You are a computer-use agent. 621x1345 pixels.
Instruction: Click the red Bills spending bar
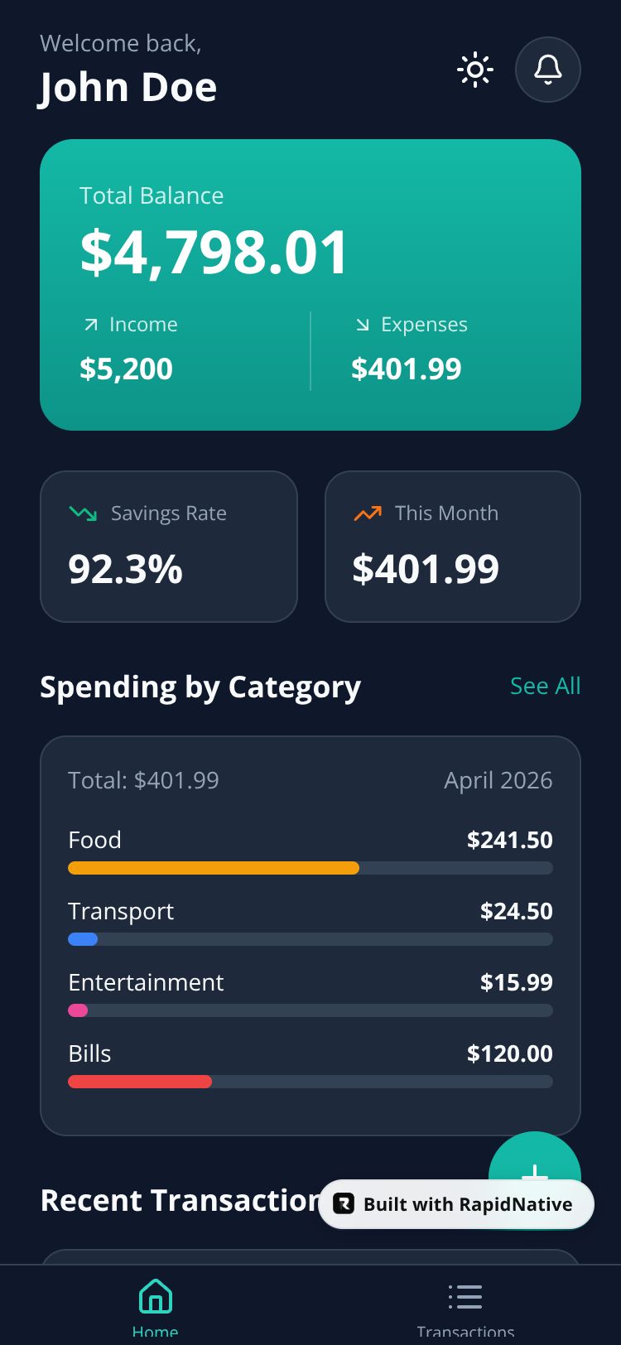point(140,1082)
